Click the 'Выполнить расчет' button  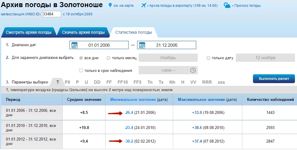click(274, 79)
